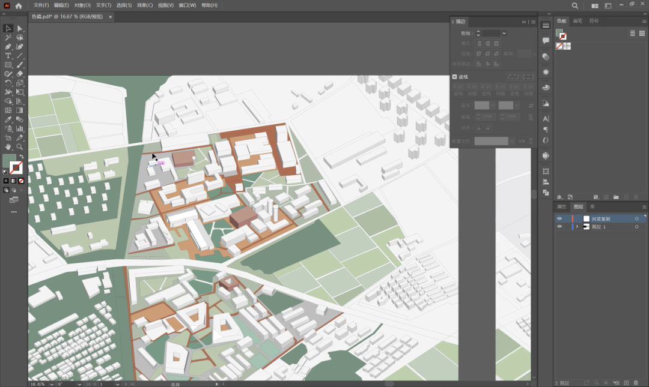Select the Selection tool arrow
This screenshot has height=387, width=649.
pos(8,29)
